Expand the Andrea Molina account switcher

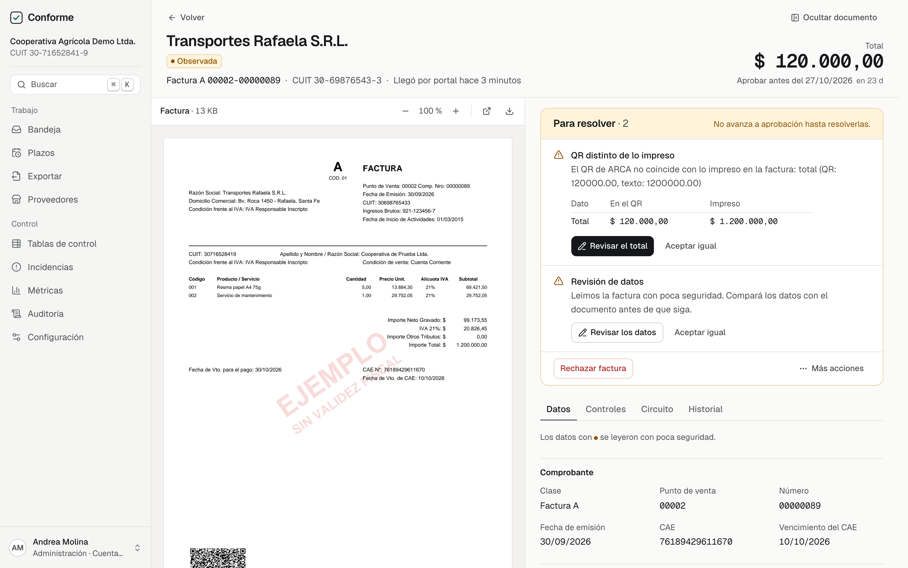(75, 547)
